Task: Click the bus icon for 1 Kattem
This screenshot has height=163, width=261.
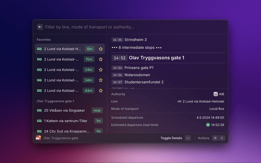Action: (x=40, y=121)
